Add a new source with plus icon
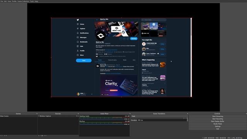 pyautogui.click(x=39, y=136)
